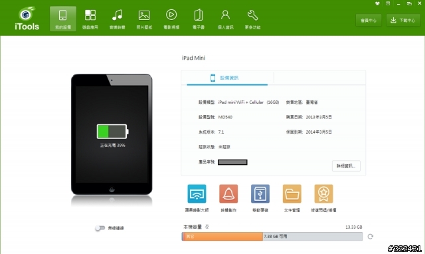Open the music note ringtones section
The width and height of the screenshot is (425, 254).
(117, 19)
